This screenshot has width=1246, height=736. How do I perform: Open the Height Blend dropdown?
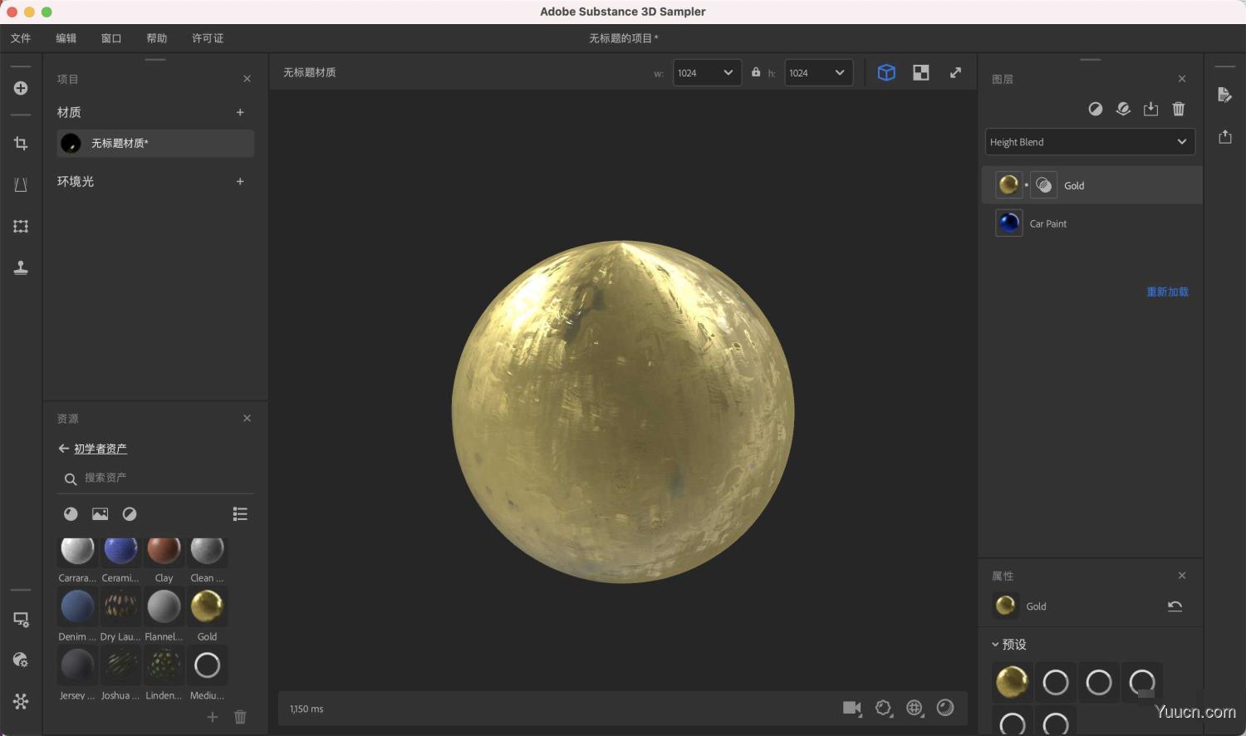[1090, 141]
